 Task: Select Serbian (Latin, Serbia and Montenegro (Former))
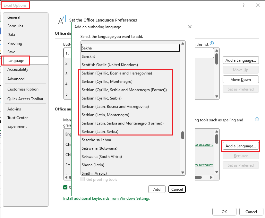pos(130,123)
